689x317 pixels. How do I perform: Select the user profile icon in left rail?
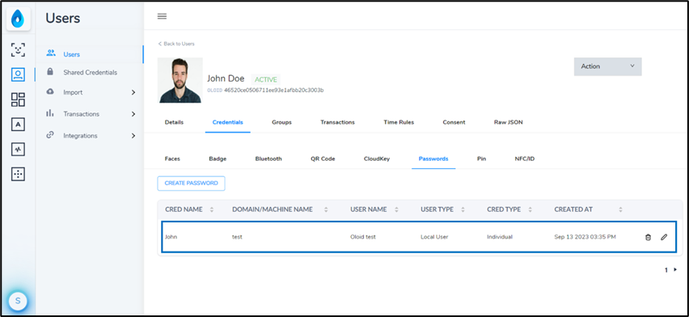18,74
